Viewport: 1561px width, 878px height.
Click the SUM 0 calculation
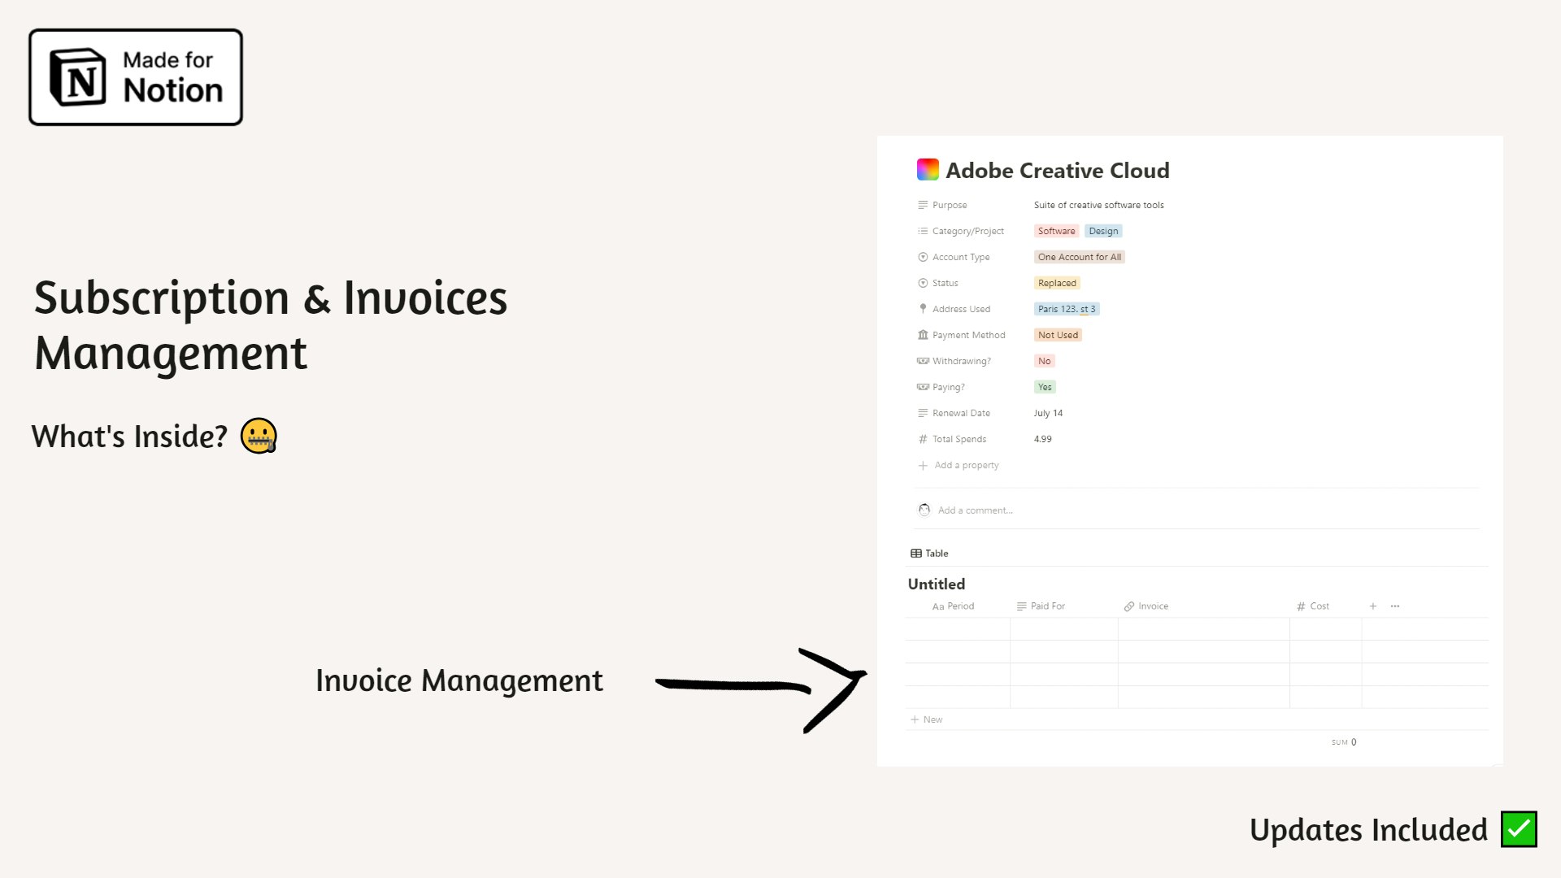1344,742
